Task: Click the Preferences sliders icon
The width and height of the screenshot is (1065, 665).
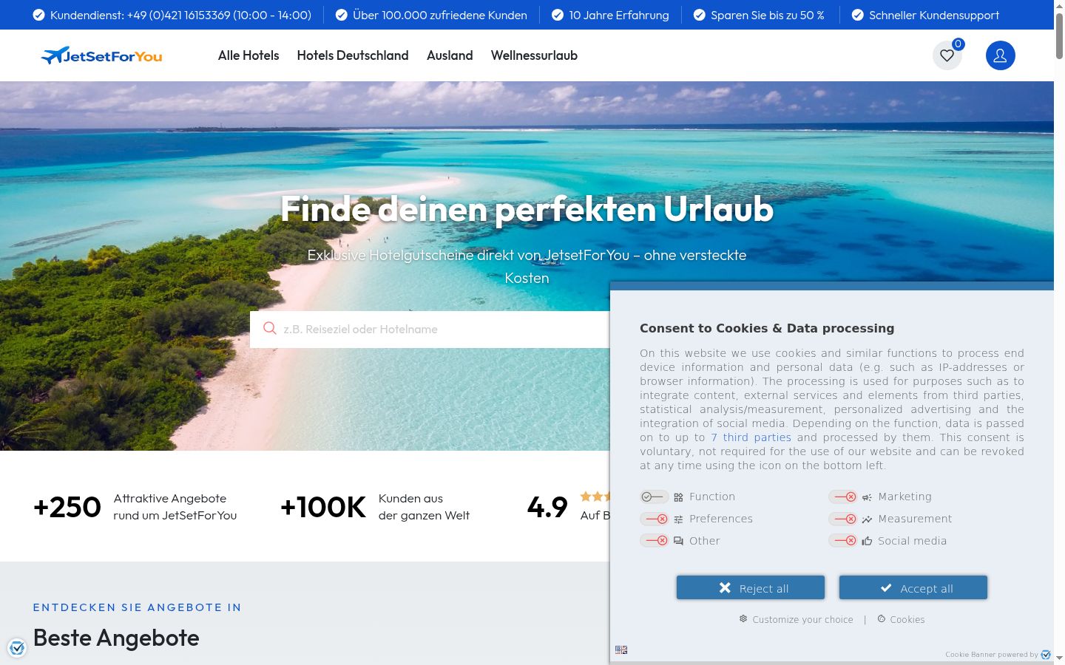Action: 678,519
